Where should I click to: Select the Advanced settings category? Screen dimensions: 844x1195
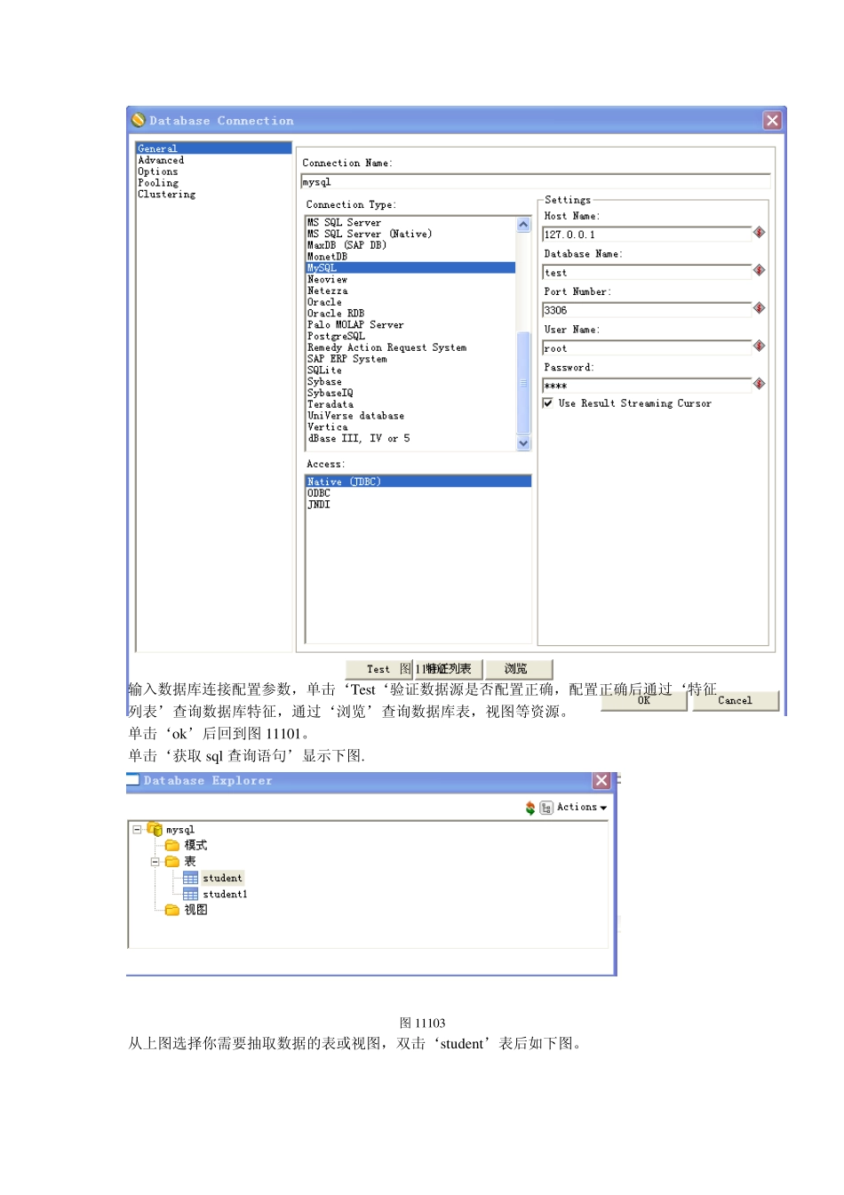161,160
